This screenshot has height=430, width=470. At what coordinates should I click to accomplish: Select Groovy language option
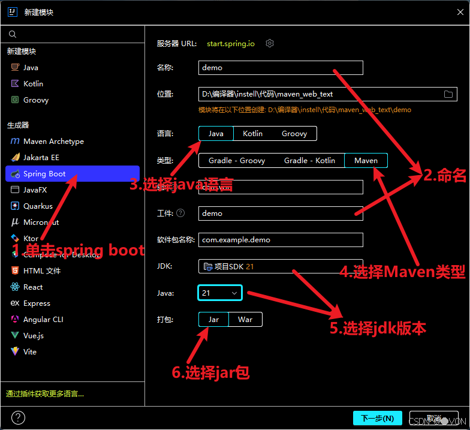pos(294,133)
